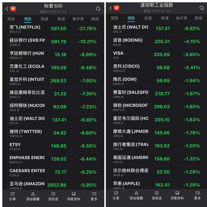Open 深度资料 under the 道琼斯工业指数 list

pos(177,195)
